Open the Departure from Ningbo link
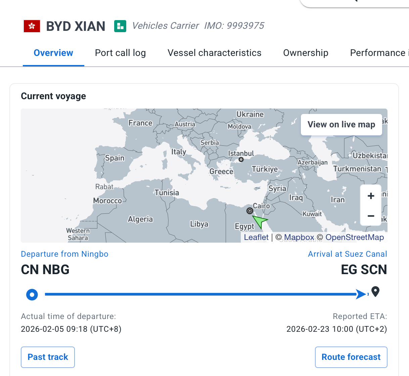Screen dimensions: 409x376 coord(64,254)
